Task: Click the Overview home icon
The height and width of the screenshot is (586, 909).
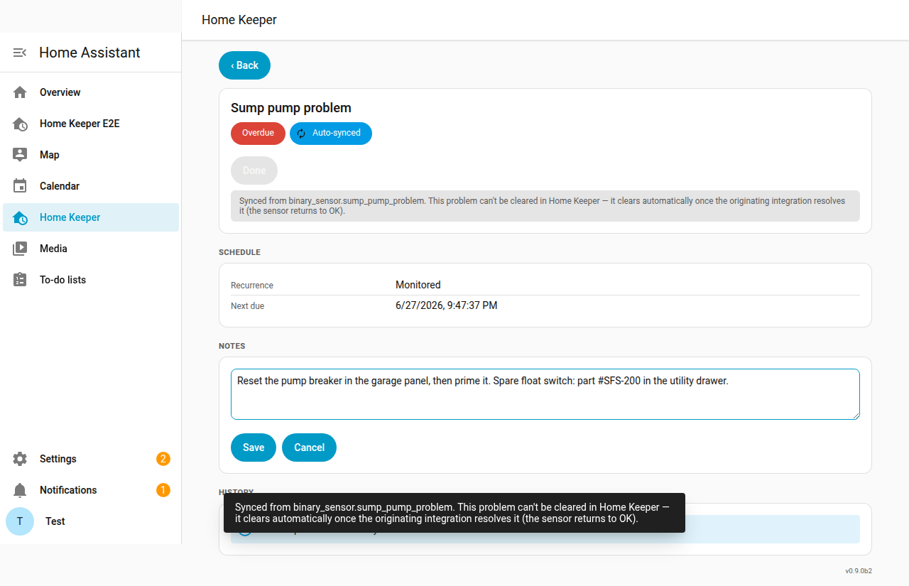Action: (x=20, y=92)
